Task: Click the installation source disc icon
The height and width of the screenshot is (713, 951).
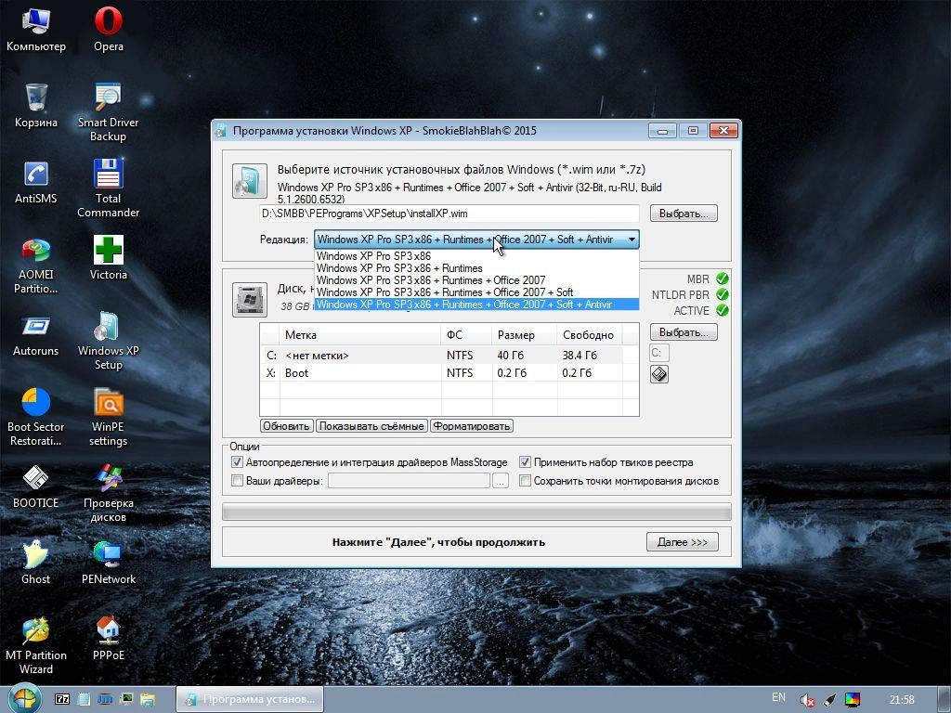Action: tap(249, 181)
